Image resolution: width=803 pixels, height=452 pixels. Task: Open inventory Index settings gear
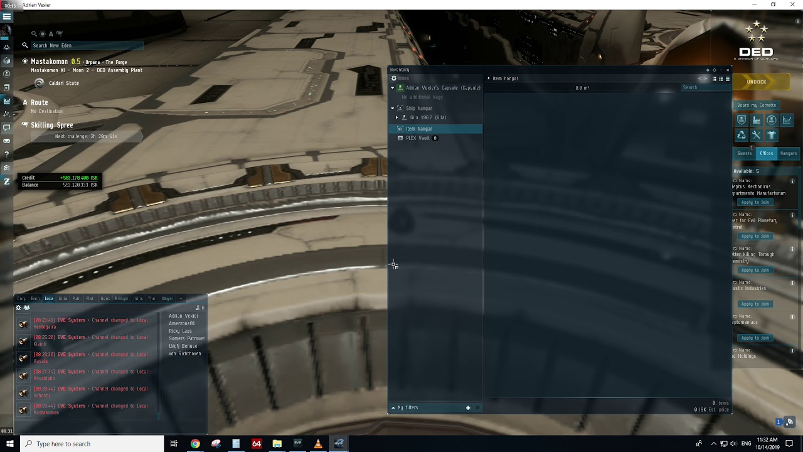pyautogui.click(x=394, y=78)
